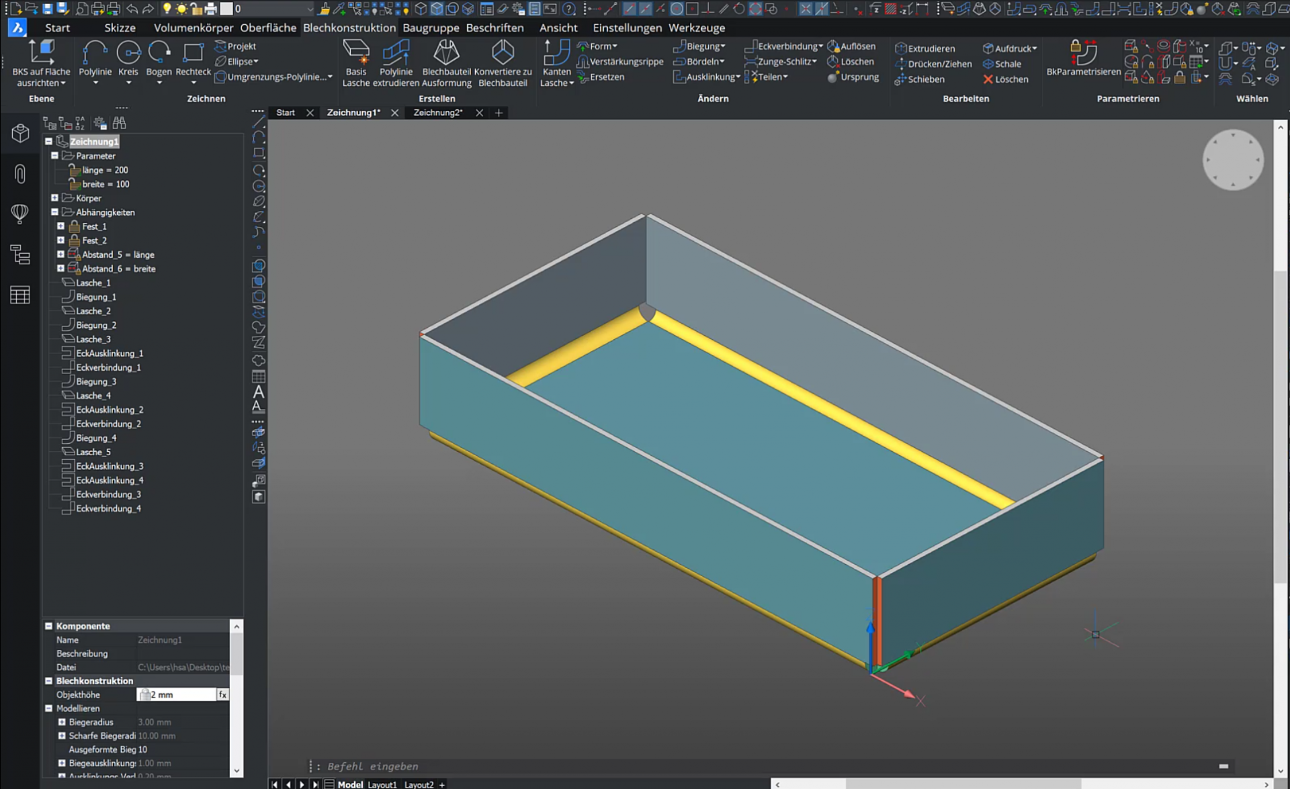
Task: Click the Ursprung tool
Action: (853, 77)
